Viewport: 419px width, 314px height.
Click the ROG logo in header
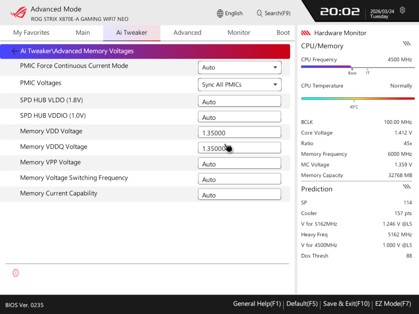point(18,13)
